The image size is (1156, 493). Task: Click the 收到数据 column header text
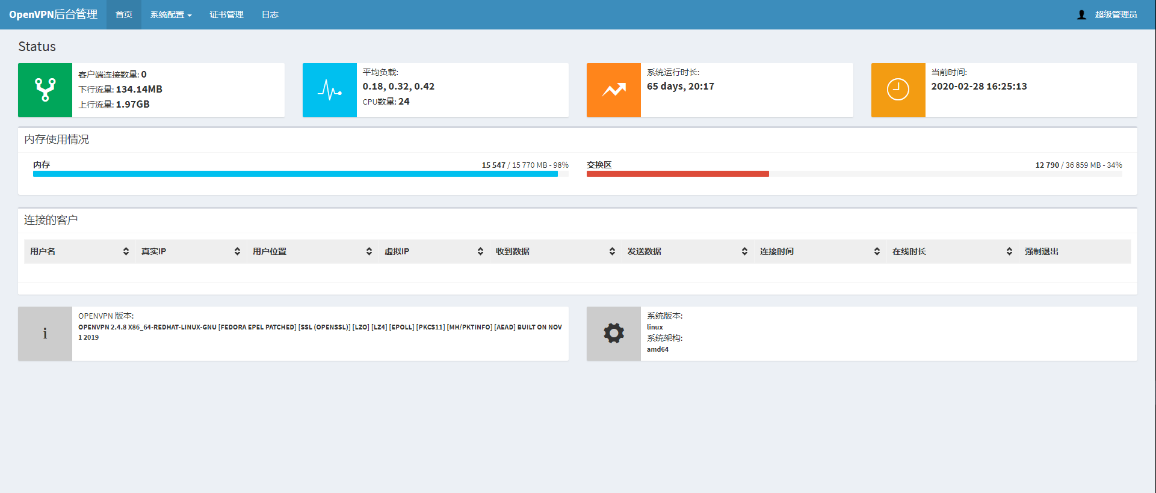[x=513, y=251]
